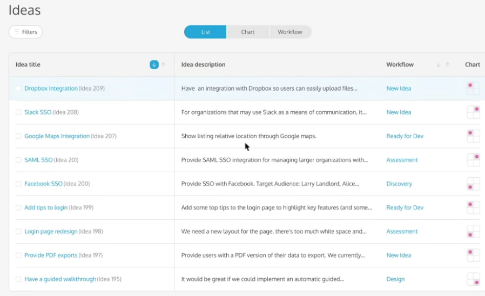Click the Idea title column header

(x=28, y=65)
